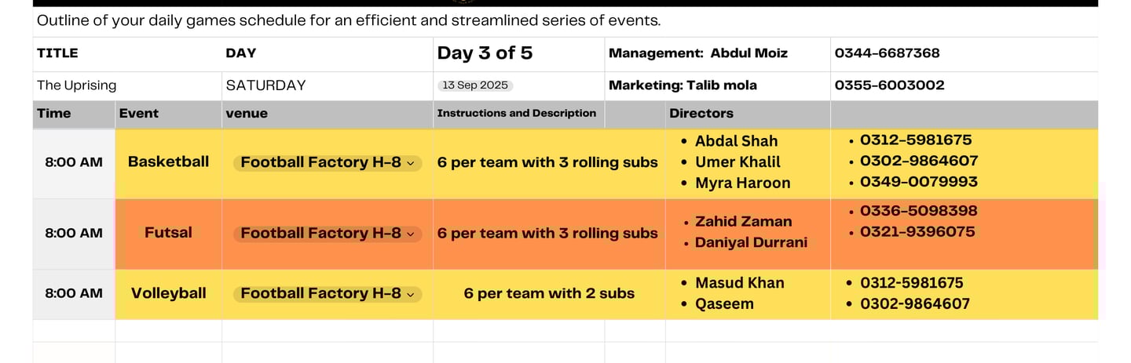This screenshot has width=1131, height=363.
Task: Select the Time column header
Action: (74, 114)
